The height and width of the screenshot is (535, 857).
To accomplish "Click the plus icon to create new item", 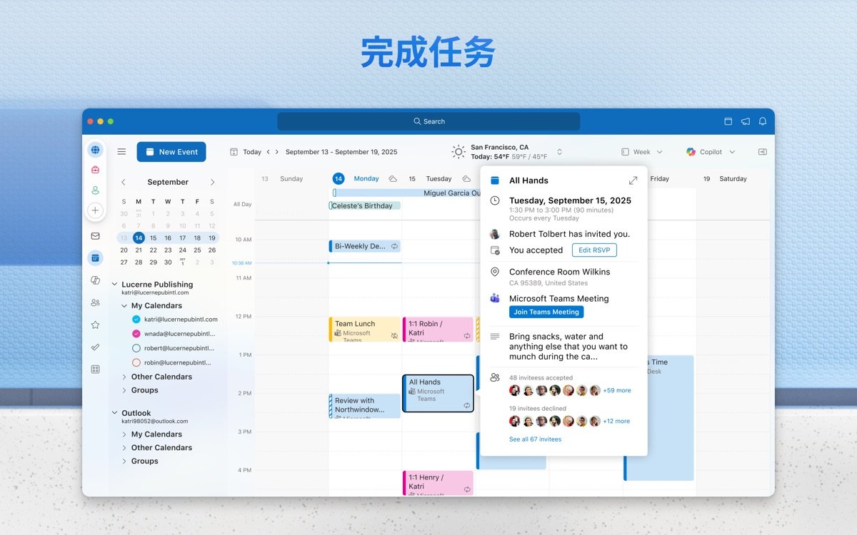I will (95, 210).
